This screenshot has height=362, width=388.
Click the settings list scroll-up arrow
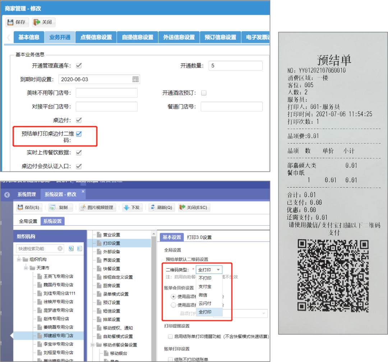(x=154, y=234)
